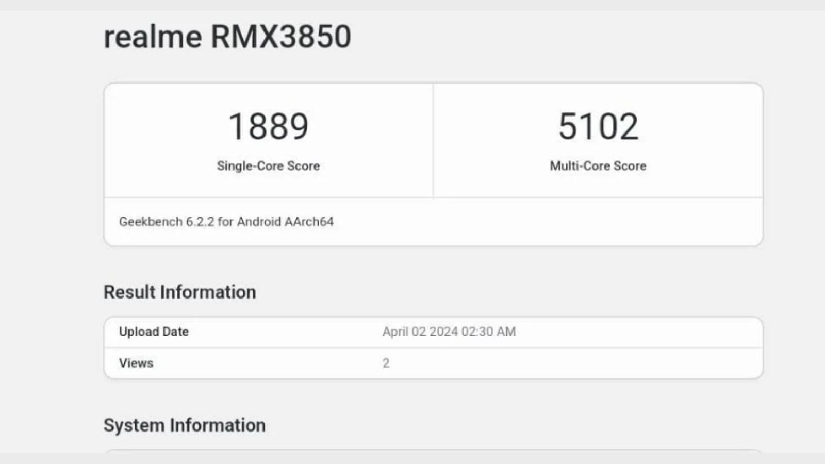Image resolution: width=825 pixels, height=464 pixels.
Task: Click the light gray bar above the title
Action: (412, 5)
